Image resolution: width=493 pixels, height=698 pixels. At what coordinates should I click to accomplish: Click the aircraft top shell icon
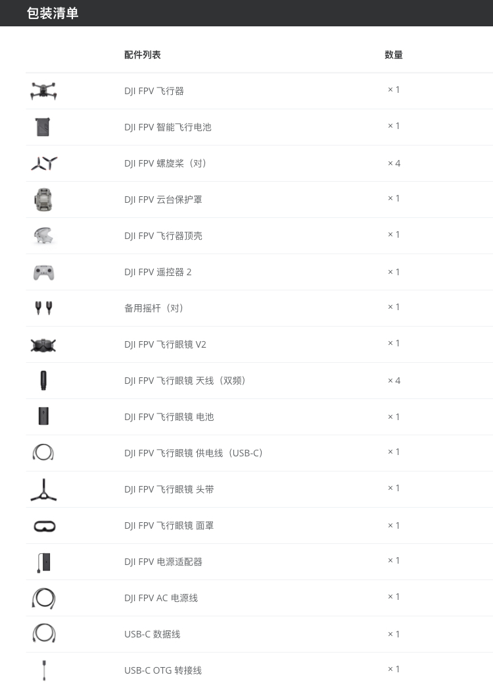43,236
